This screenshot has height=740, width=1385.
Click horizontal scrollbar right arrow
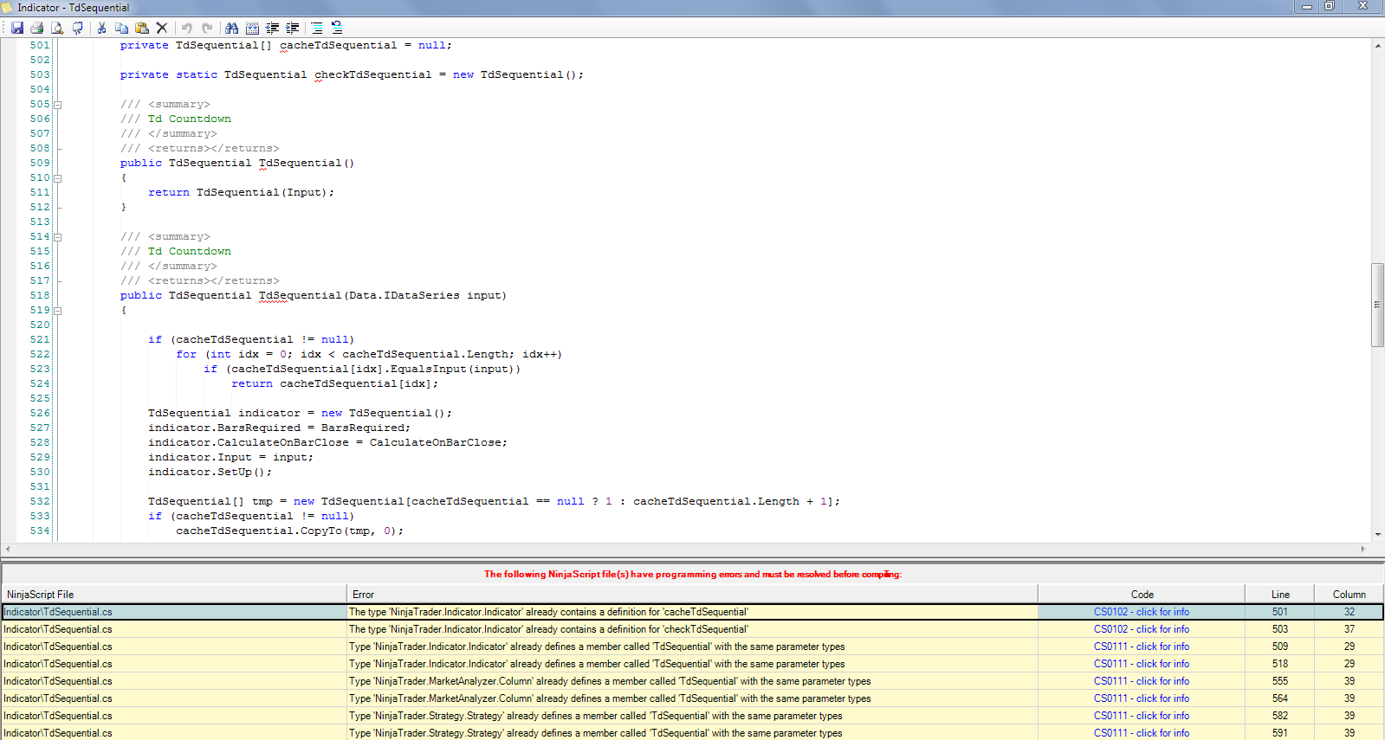pos(1362,549)
